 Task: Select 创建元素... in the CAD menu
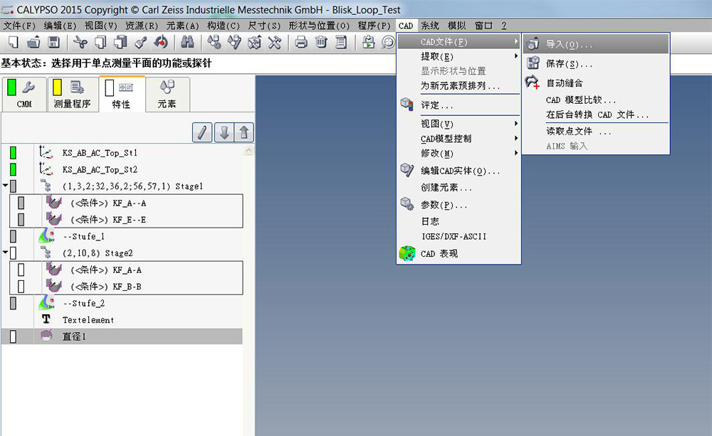pyautogui.click(x=459, y=187)
